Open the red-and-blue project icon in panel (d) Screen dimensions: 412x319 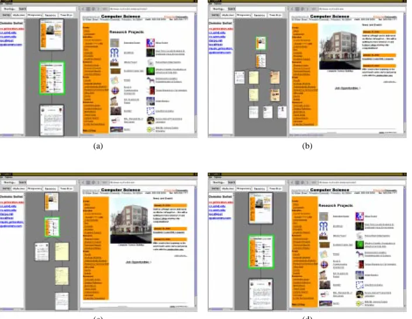[x=359, y=216]
